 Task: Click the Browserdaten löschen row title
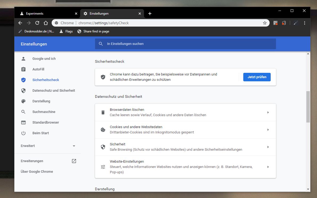(127, 109)
